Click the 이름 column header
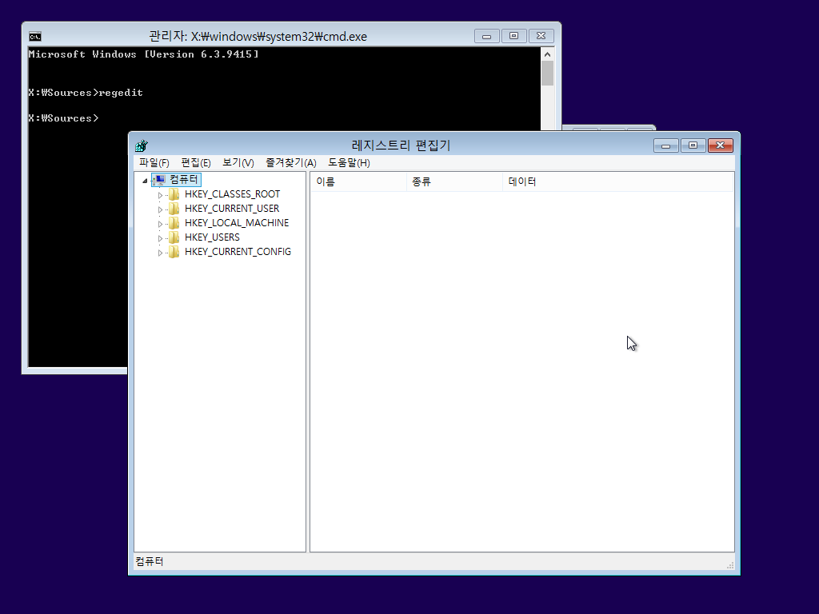Viewport: 819px width, 614px height. click(358, 181)
